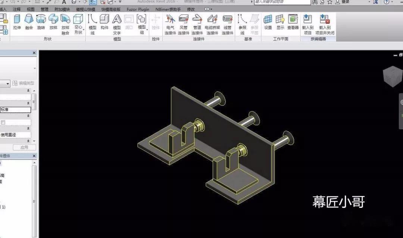Click the close hidden windows icon

103,2
